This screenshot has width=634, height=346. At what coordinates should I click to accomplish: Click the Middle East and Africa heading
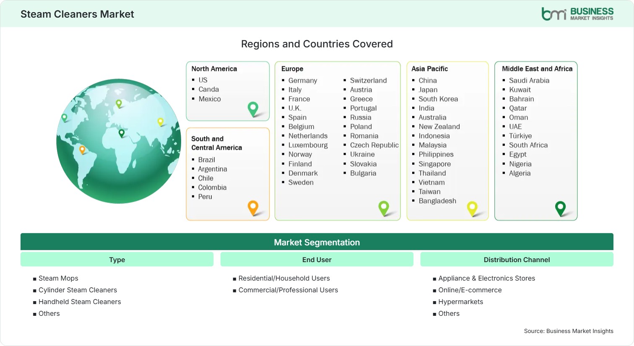[537, 69]
